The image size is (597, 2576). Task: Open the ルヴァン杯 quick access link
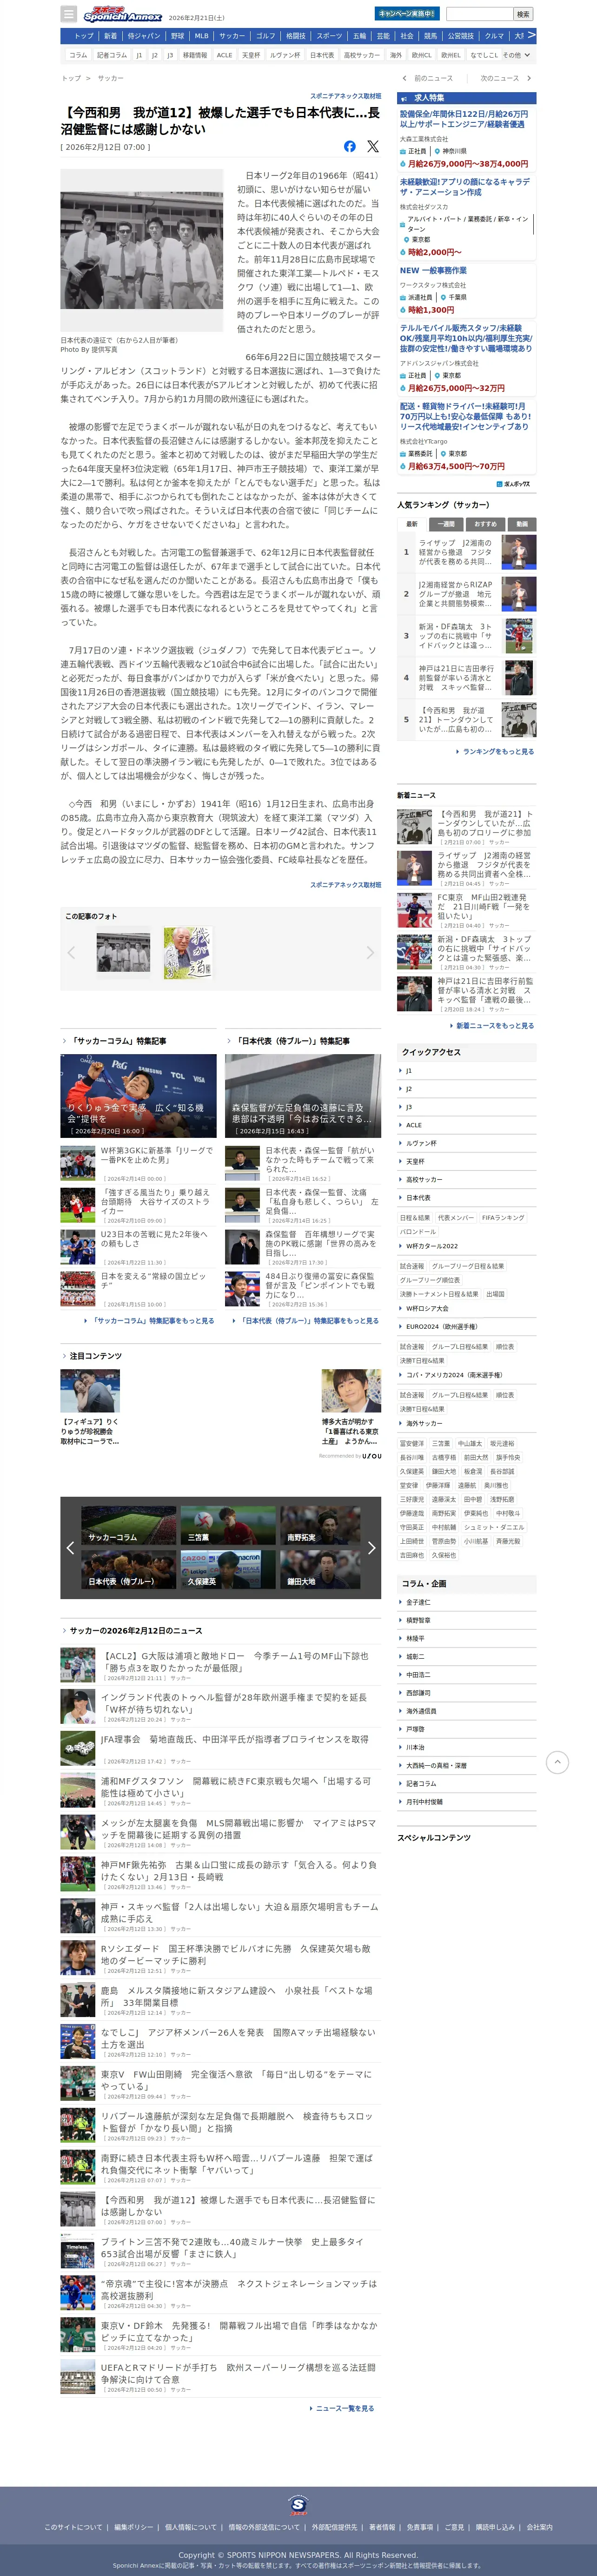[x=466, y=1143]
